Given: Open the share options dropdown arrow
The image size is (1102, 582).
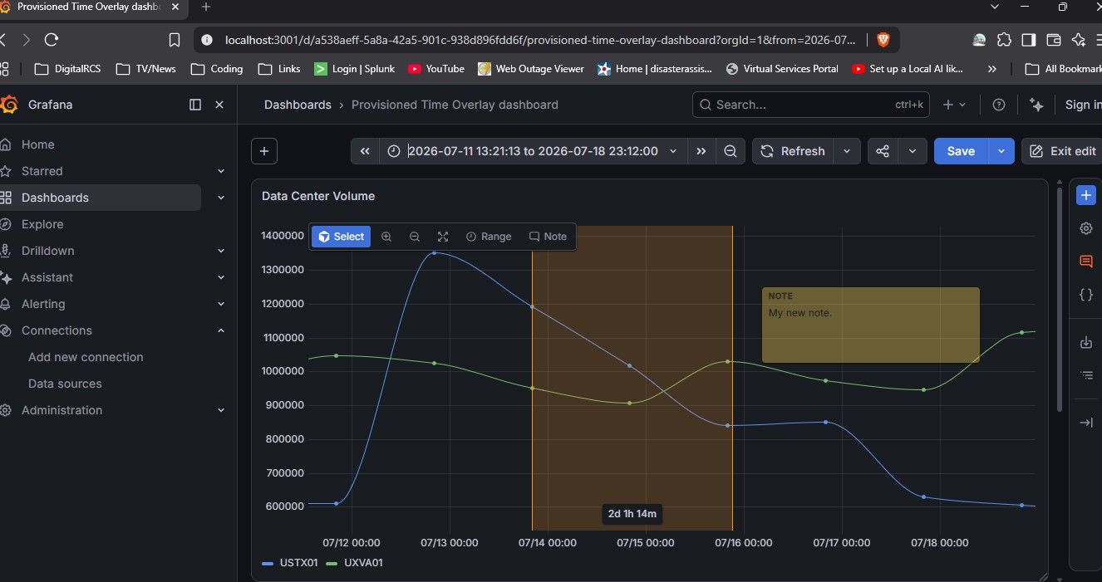Looking at the screenshot, I should [913, 151].
